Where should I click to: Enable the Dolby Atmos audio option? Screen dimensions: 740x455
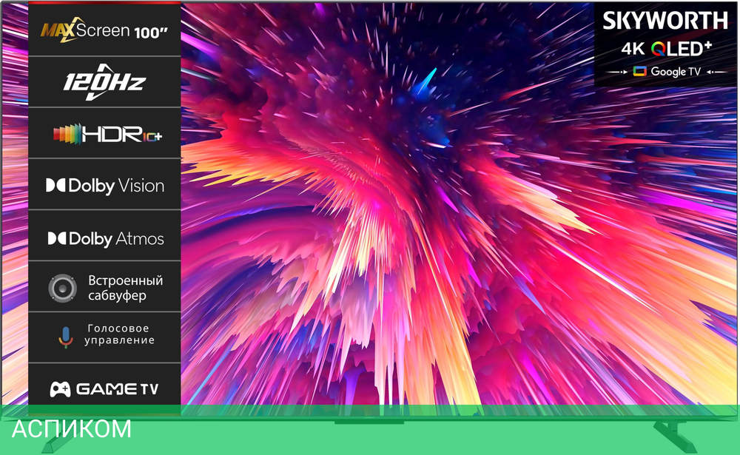pyautogui.click(x=103, y=238)
